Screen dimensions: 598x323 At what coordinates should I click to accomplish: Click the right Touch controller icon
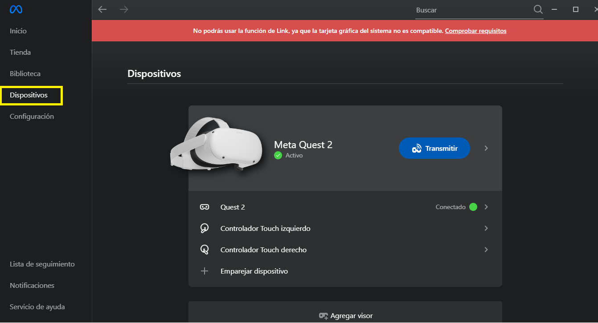[x=205, y=250]
